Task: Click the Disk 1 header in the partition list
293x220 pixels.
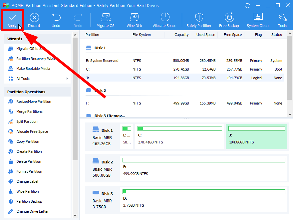Action: [96, 48]
